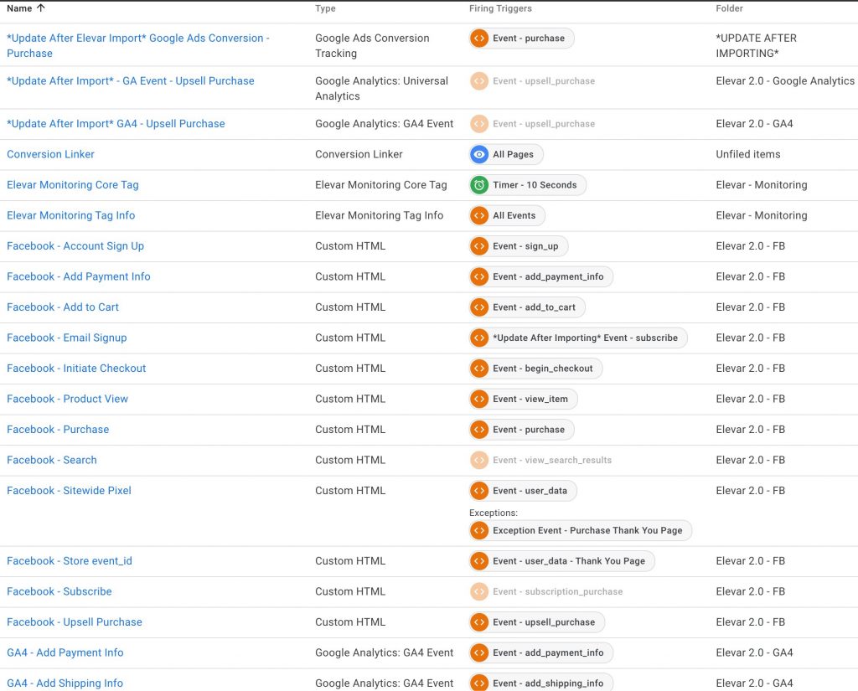Viewport: 858px width, 691px height.
Task: Click the Event - add_to_cart trigger icon
Action: tap(479, 307)
